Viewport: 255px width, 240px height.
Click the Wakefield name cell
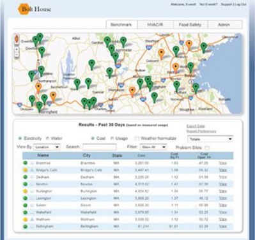pos(43,213)
